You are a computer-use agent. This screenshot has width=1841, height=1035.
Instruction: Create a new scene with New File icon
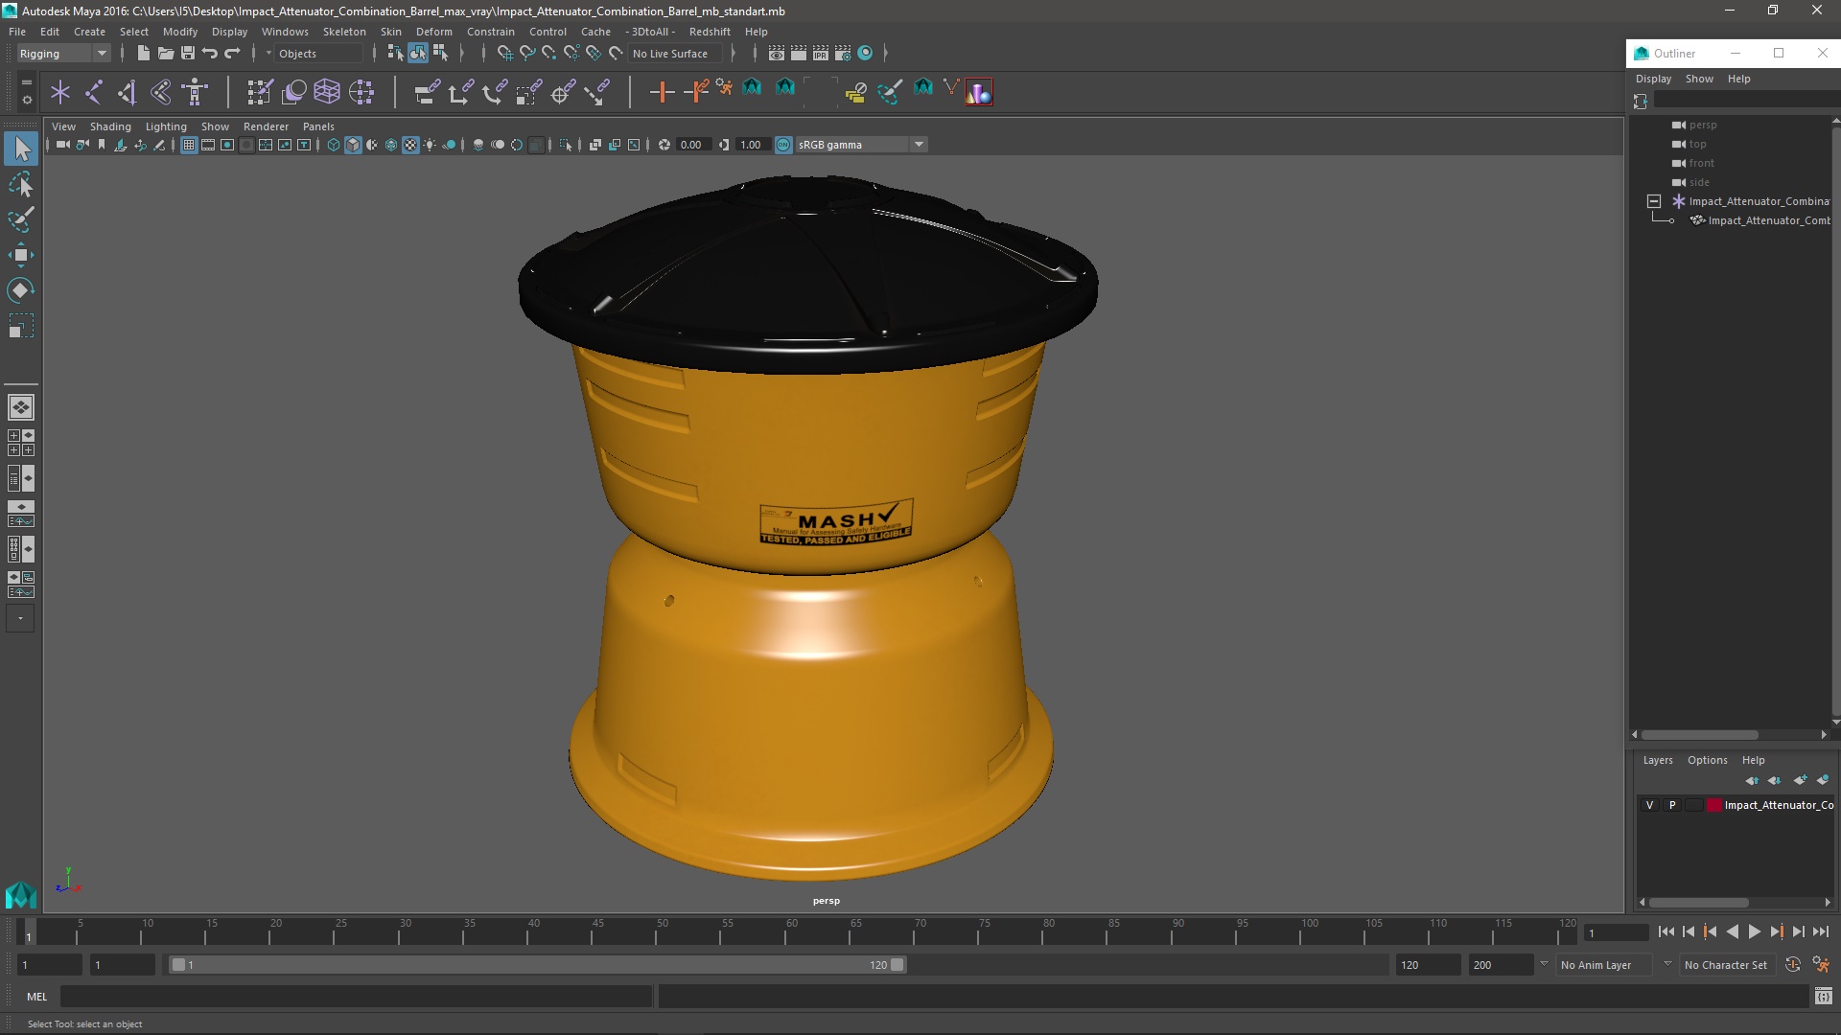tap(144, 54)
